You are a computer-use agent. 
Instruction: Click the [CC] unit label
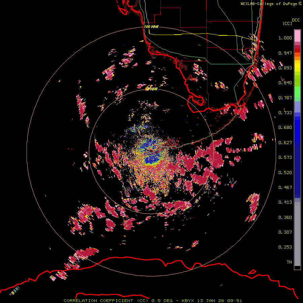point(287,23)
